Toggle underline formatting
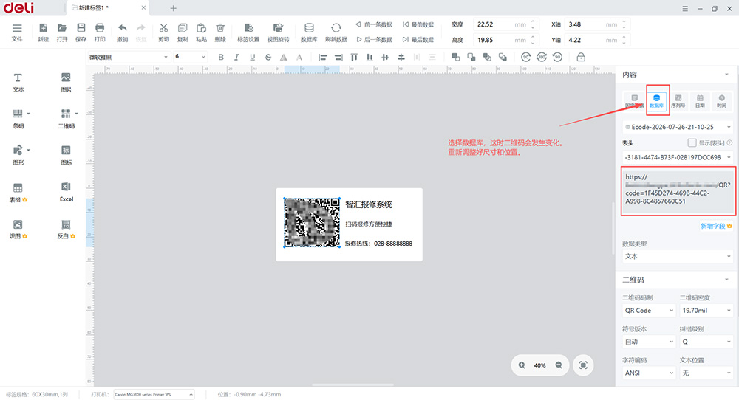Image resolution: width=739 pixels, height=400 pixels. click(253, 57)
